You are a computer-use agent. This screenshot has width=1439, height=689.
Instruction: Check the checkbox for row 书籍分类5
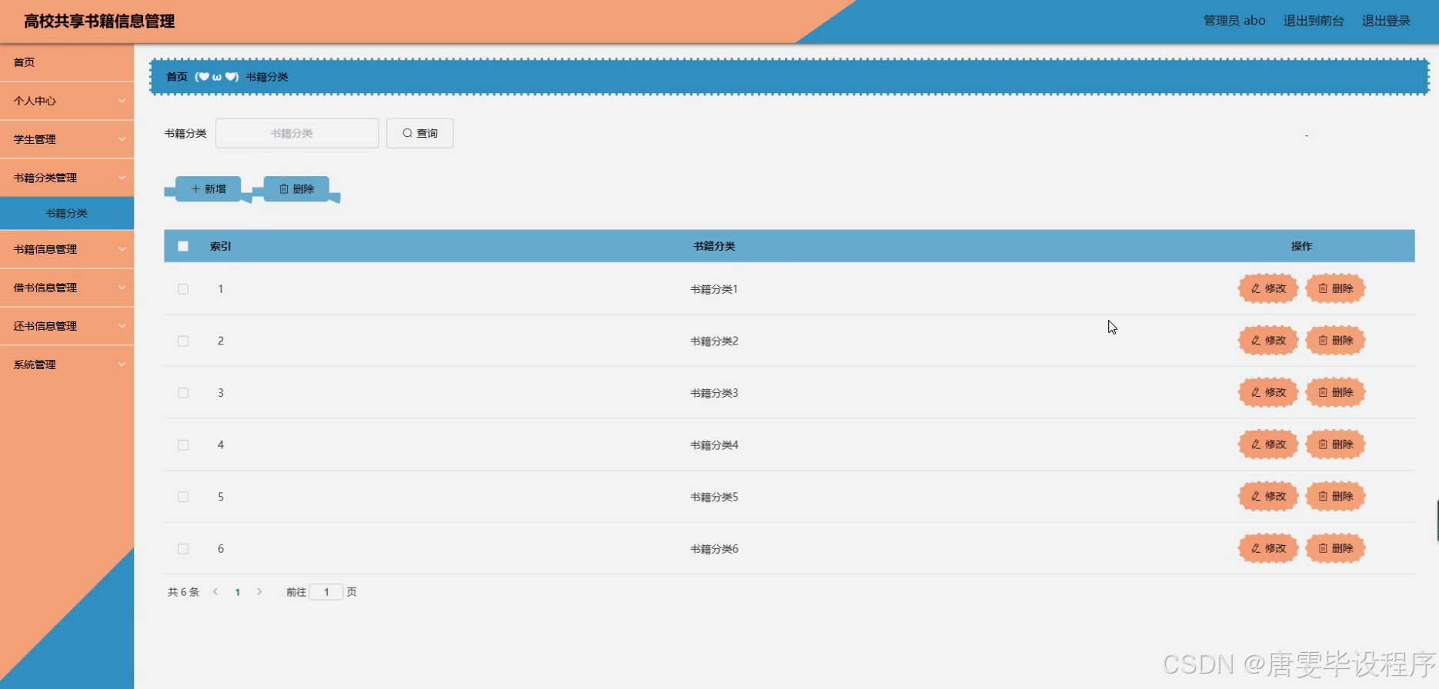[x=183, y=497]
